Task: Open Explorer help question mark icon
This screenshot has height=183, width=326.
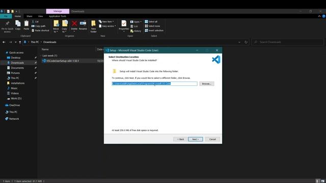Action: [x=324, y=16]
